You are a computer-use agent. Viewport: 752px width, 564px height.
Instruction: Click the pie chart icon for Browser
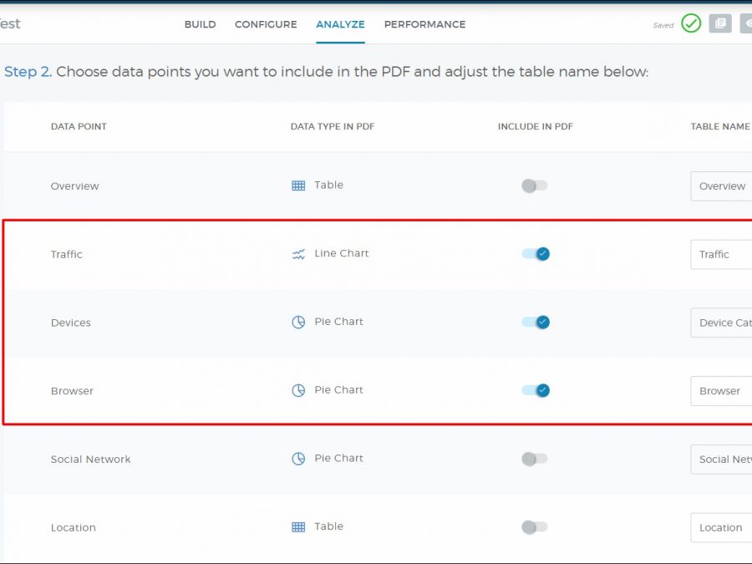pos(298,390)
